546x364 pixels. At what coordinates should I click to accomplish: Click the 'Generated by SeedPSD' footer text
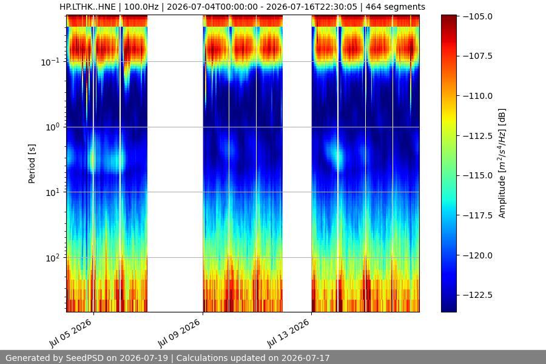167,358
